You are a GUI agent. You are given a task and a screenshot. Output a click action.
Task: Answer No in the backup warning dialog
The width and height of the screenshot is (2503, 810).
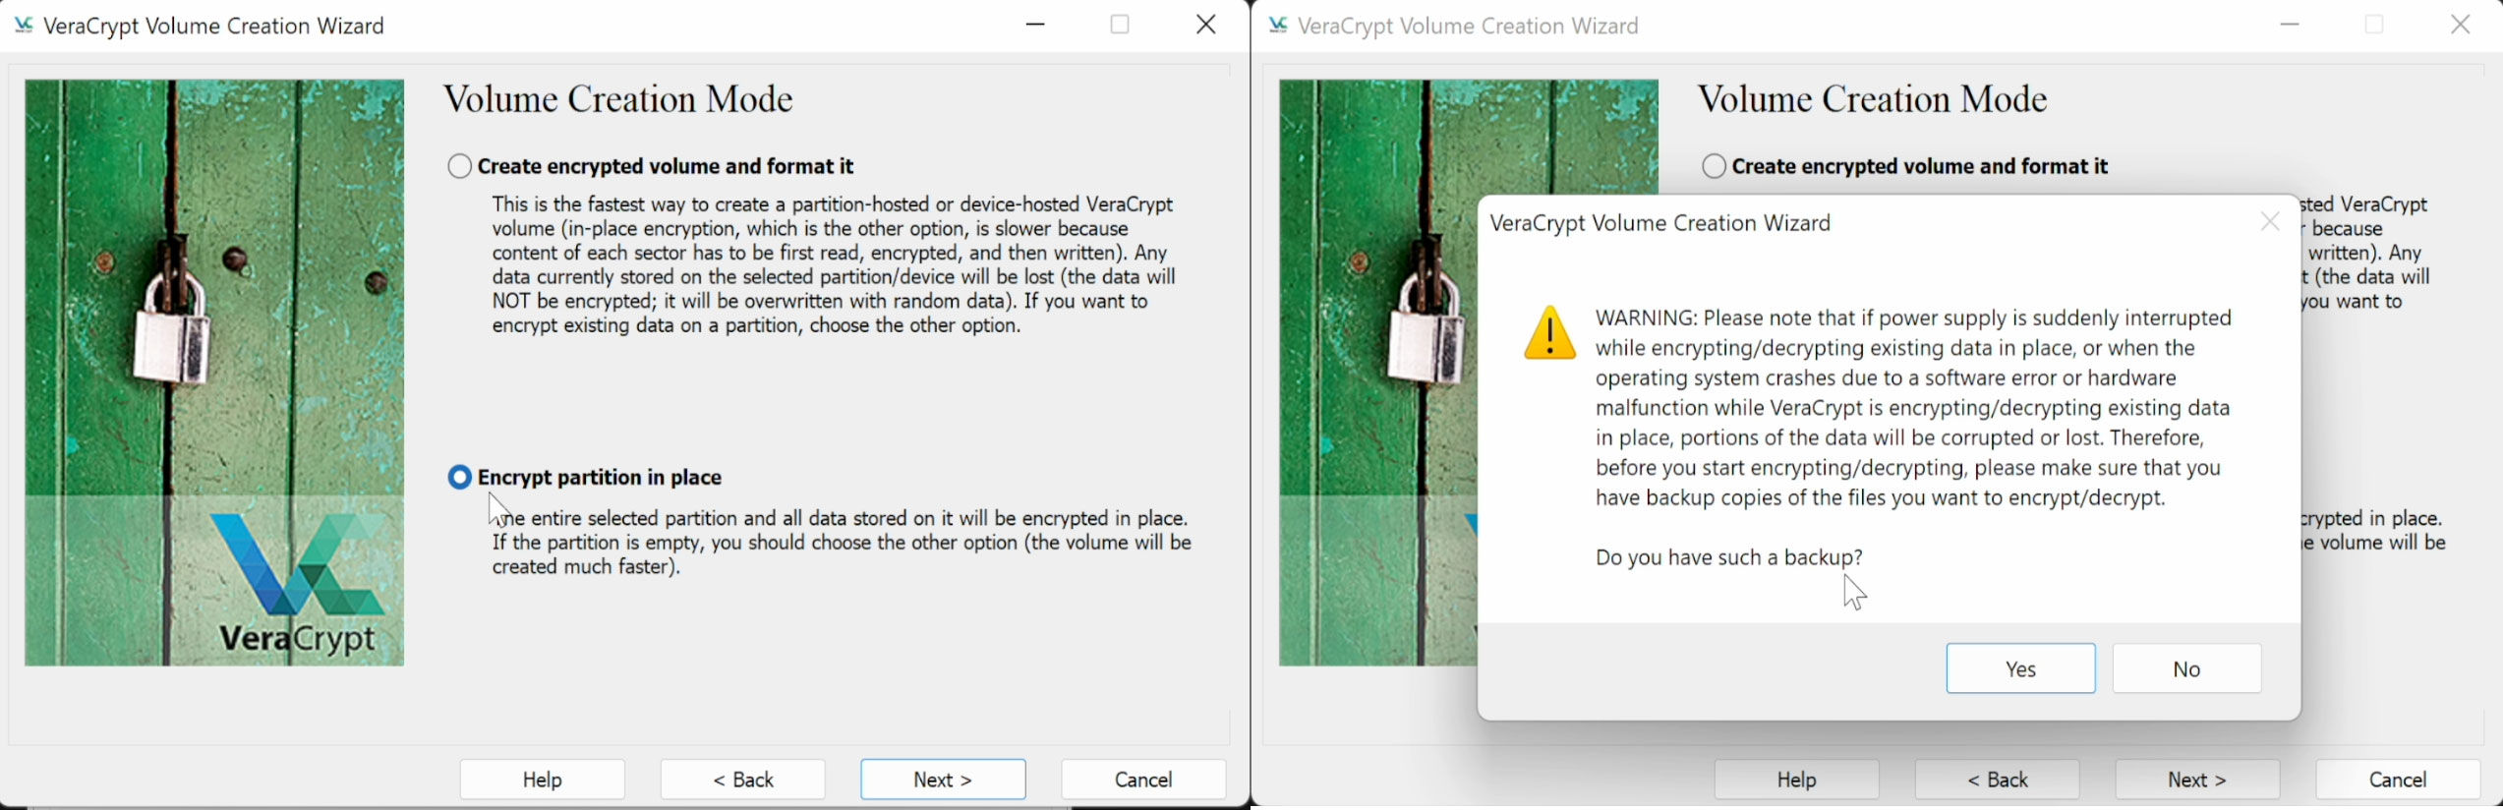point(2187,668)
